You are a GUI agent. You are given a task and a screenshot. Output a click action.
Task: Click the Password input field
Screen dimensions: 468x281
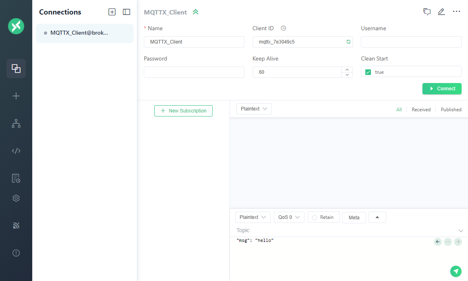[194, 72]
